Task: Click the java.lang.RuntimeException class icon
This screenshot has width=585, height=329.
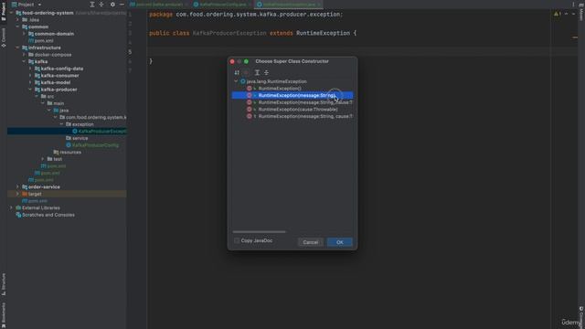Action: (243, 81)
